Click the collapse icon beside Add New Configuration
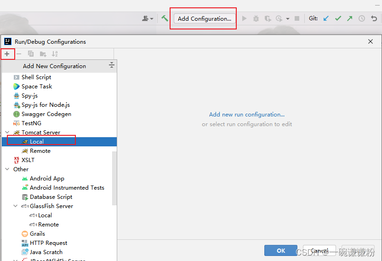Image resolution: width=382 pixels, height=261 pixels. tap(112, 65)
